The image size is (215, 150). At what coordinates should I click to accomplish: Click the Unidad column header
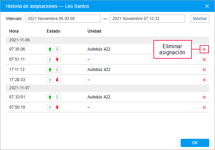94,31
